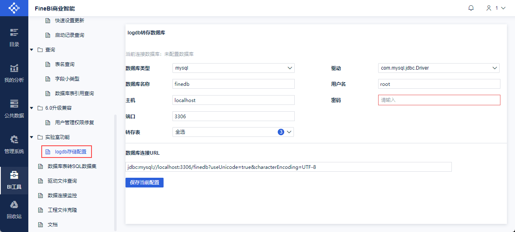Click document icon beside 快速设置更新
Image resolution: width=515 pixels, height=232 pixels.
(x=47, y=21)
